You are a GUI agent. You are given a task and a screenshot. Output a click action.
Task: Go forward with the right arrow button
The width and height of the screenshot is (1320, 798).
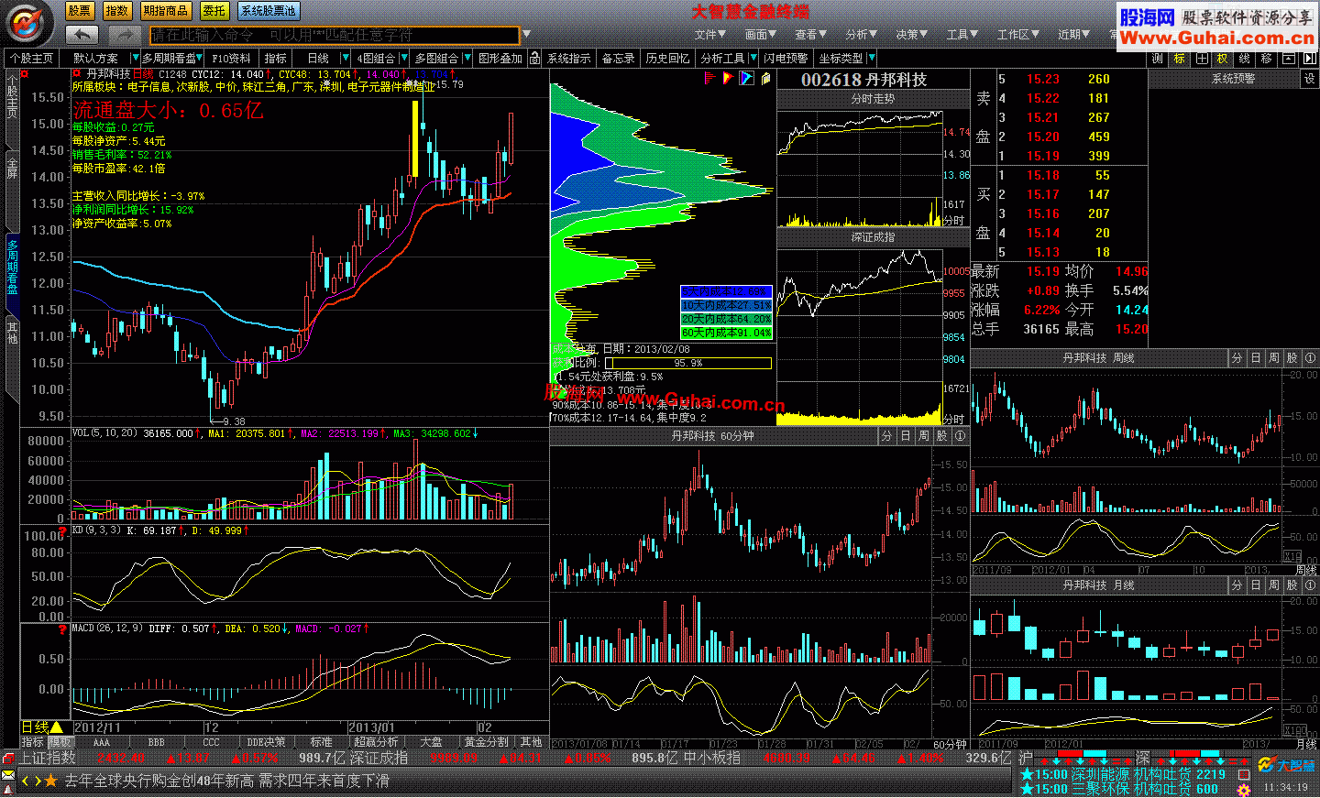(x=124, y=35)
